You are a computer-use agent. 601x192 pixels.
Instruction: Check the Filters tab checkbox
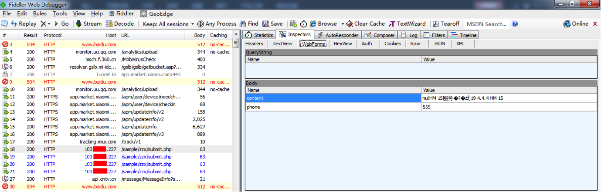tap(426, 35)
